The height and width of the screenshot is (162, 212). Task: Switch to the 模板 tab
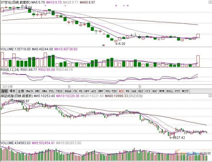pos(13,91)
